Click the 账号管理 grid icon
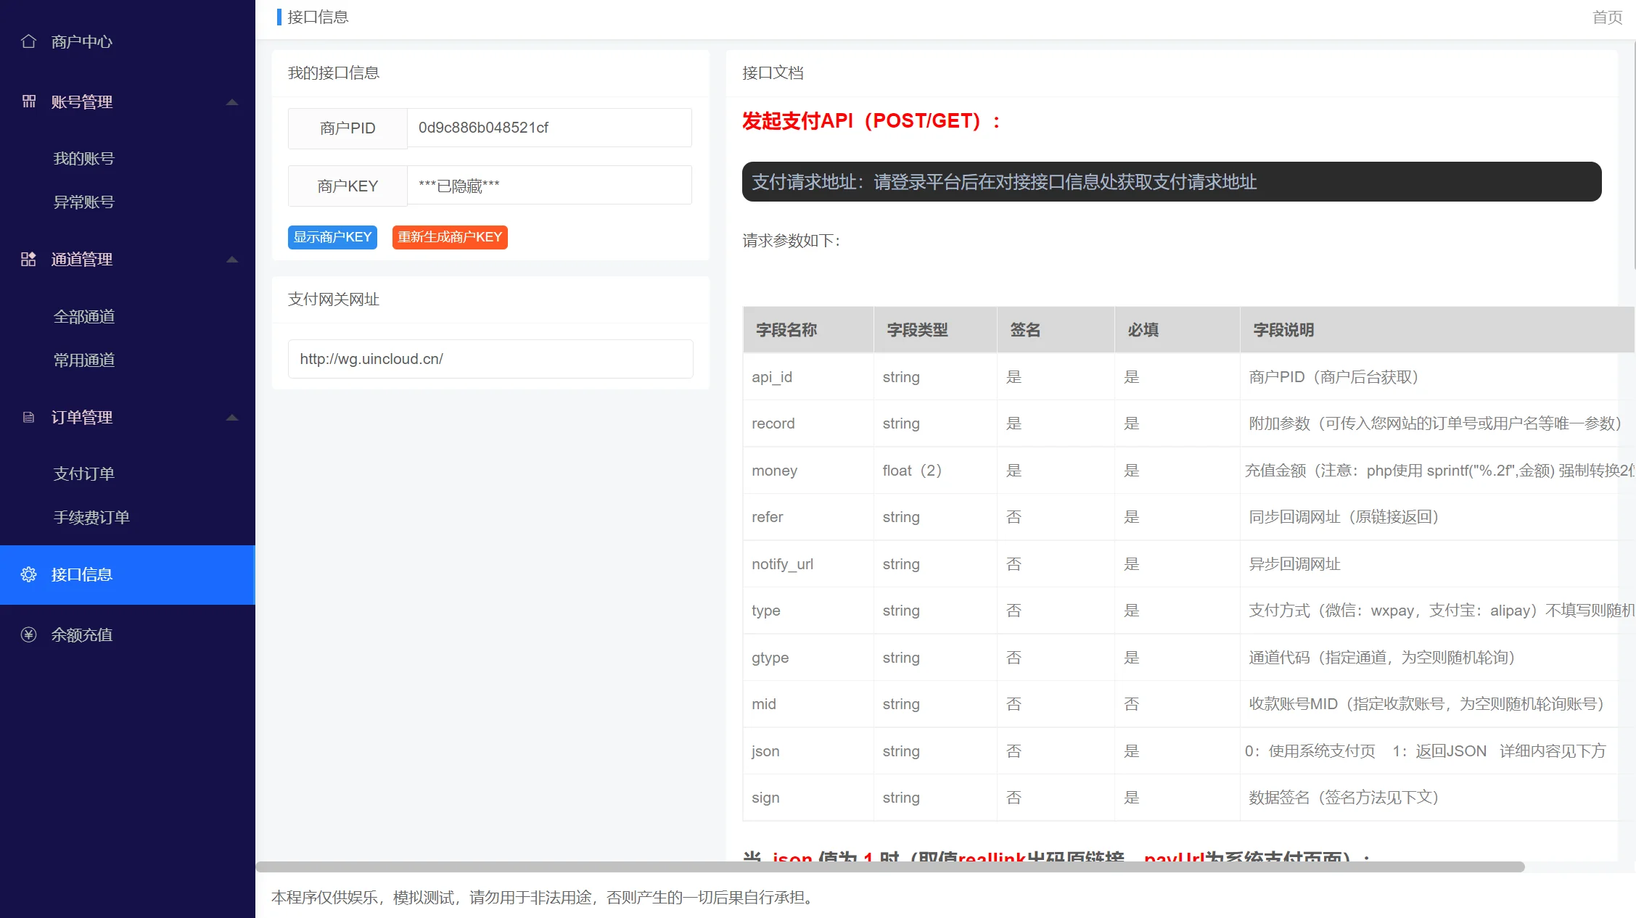 28,102
